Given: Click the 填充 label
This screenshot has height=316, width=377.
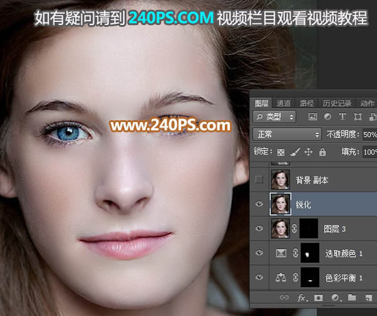Looking at the screenshot, I should click(351, 151).
